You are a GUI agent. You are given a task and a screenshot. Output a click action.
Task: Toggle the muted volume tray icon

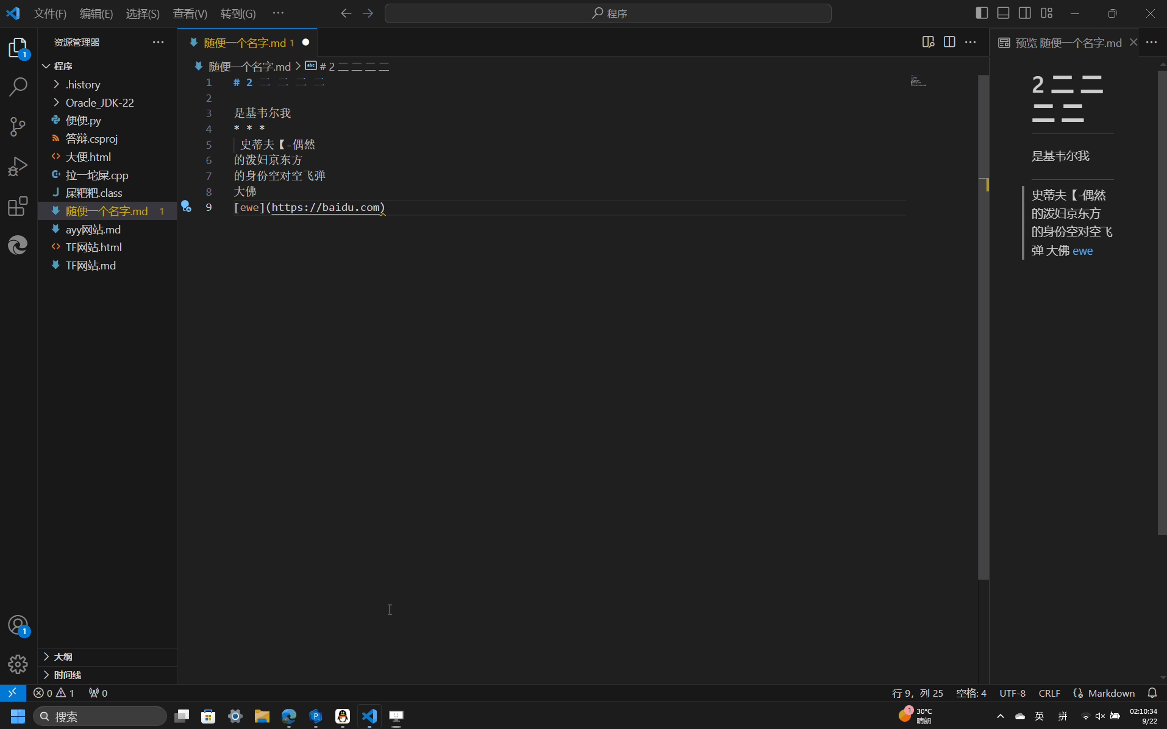pyautogui.click(x=1100, y=716)
